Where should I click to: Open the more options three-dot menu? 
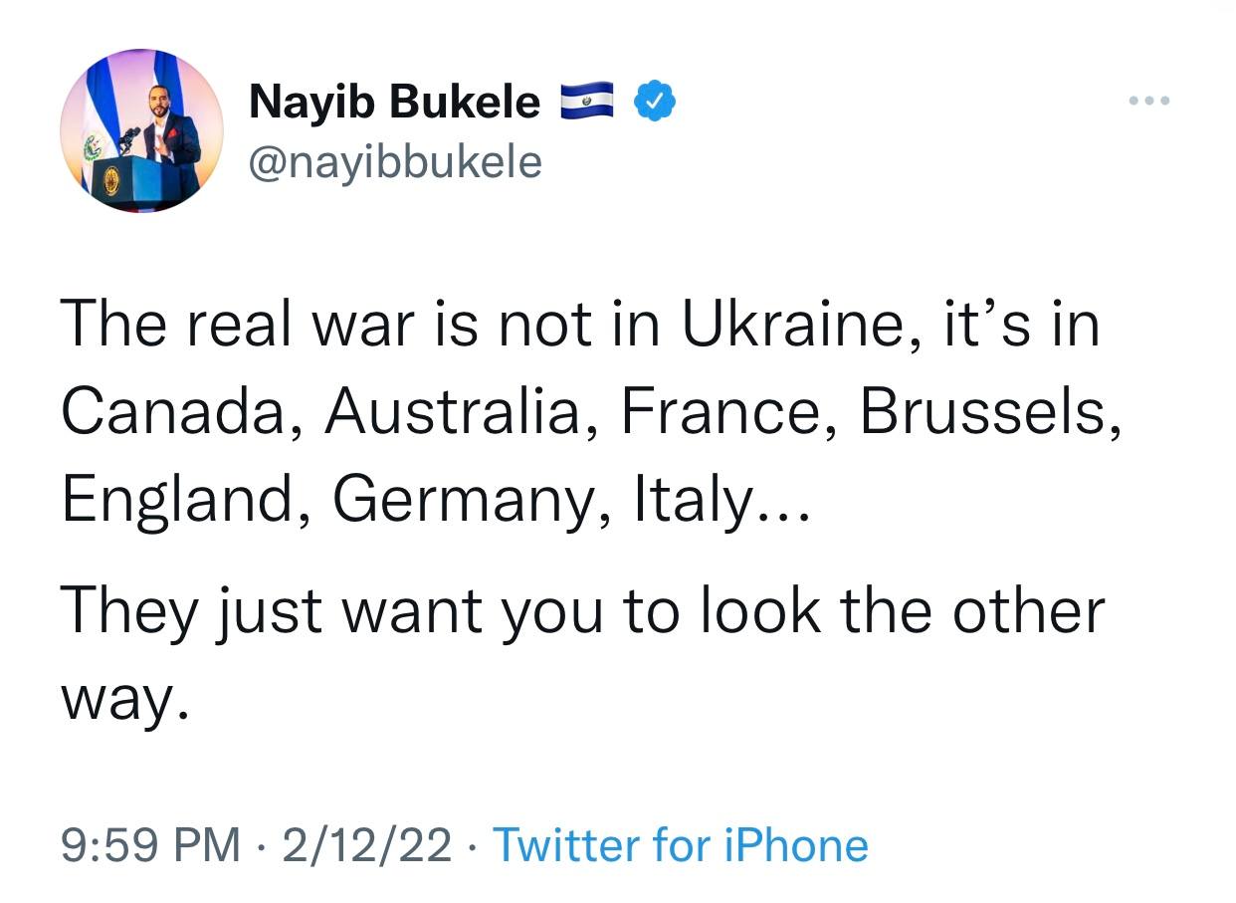tap(1150, 101)
